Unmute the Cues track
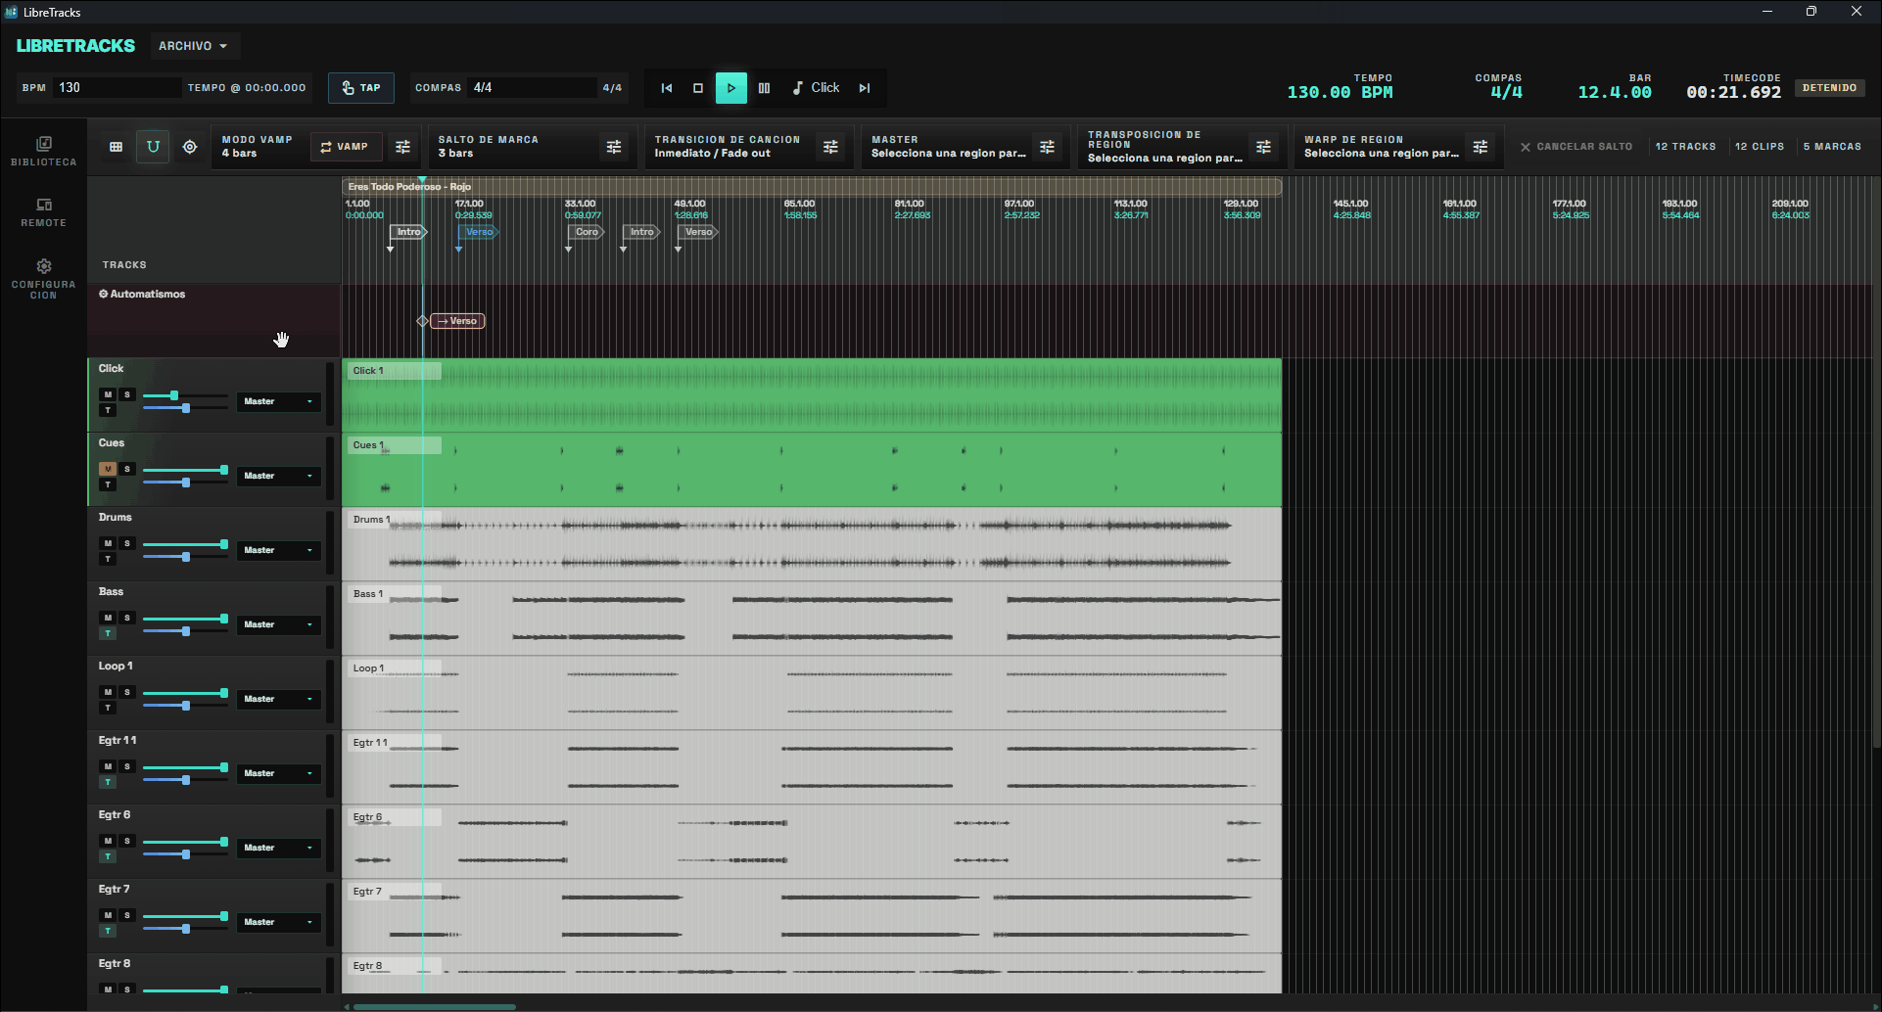Image resolution: width=1882 pixels, height=1012 pixels. (x=108, y=469)
